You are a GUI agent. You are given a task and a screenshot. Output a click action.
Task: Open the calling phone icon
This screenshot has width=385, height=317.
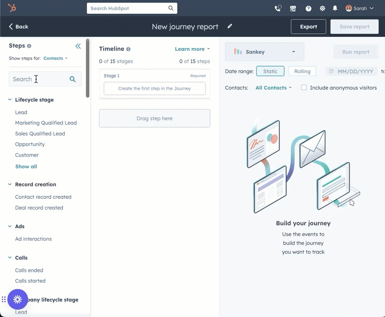click(x=278, y=8)
